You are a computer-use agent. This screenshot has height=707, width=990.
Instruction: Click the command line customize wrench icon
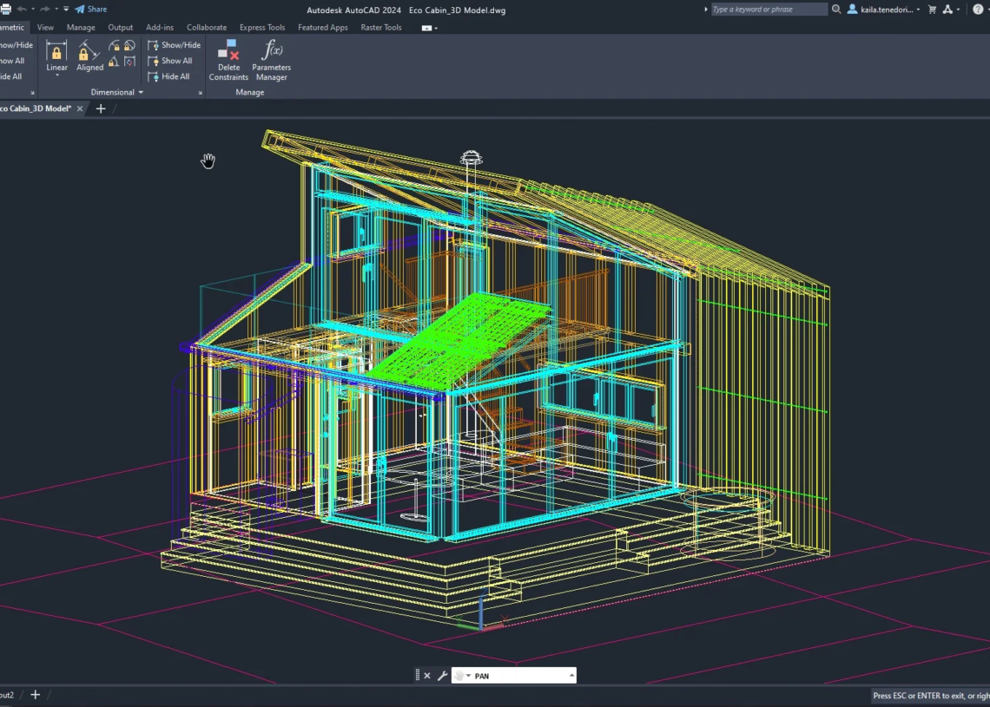pos(442,676)
